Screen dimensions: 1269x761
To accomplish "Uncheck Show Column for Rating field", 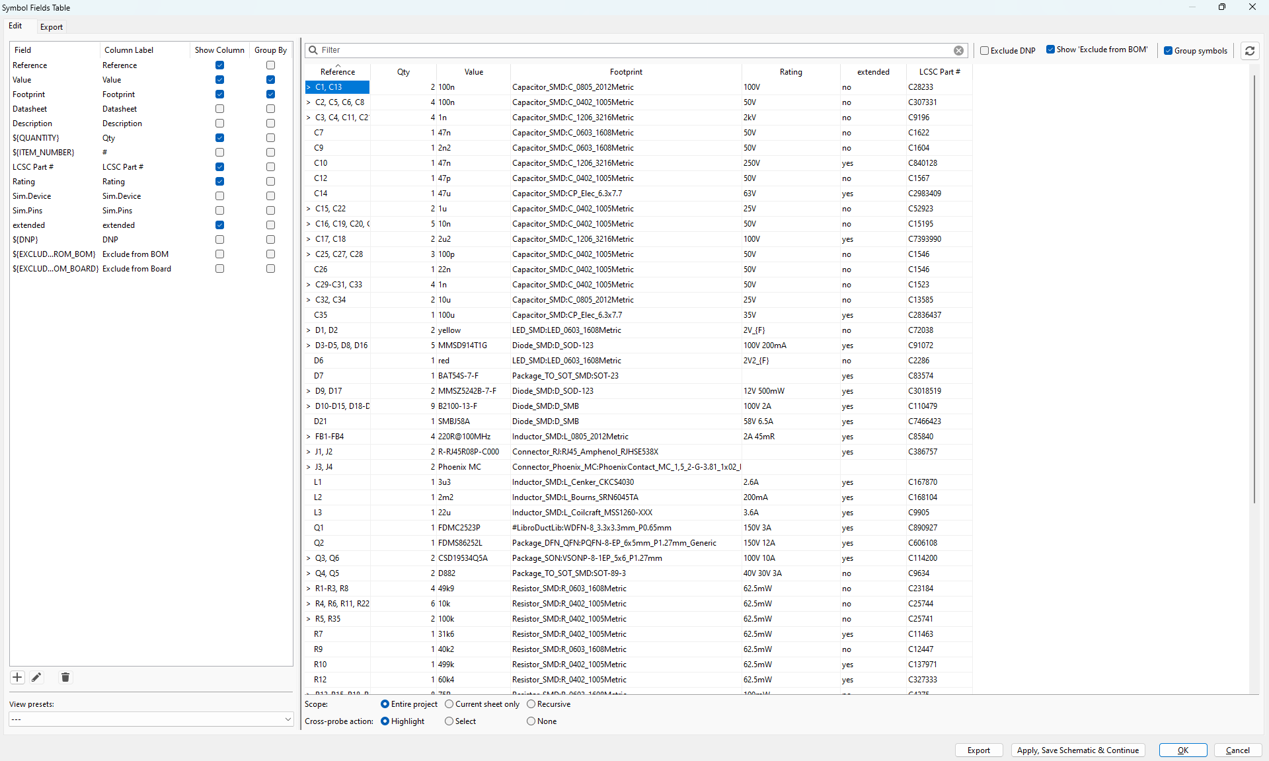I will pyautogui.click(x=219, y=182).
